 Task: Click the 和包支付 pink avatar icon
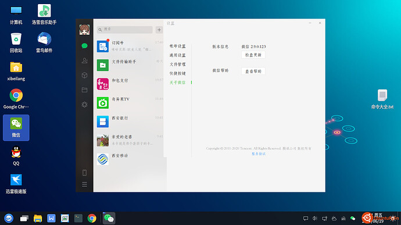pos(103,84)
